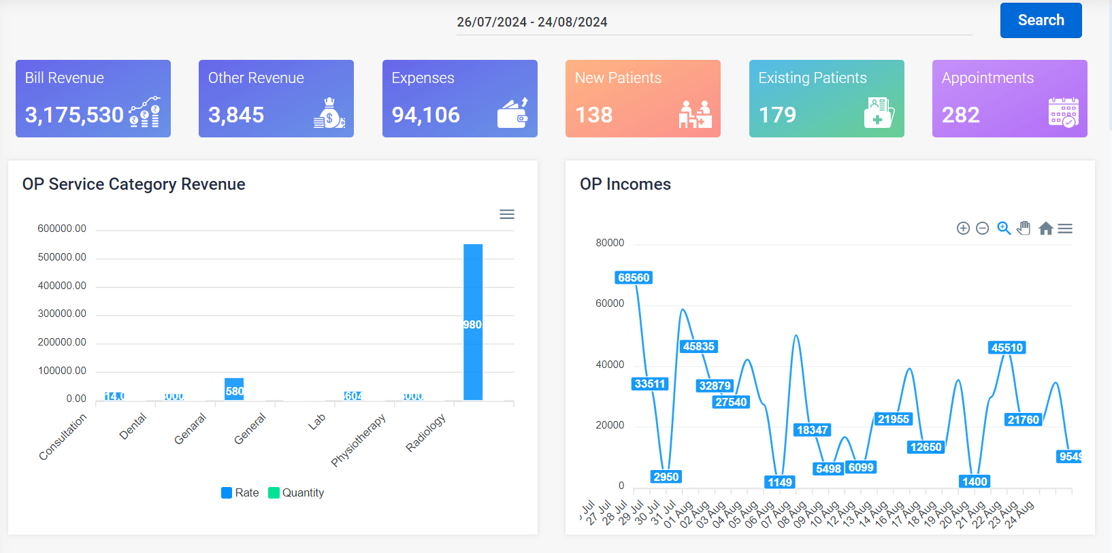
Task: Click the Bill Revenue chart icon
Action: pyautogui.click(x=144, y=112)
